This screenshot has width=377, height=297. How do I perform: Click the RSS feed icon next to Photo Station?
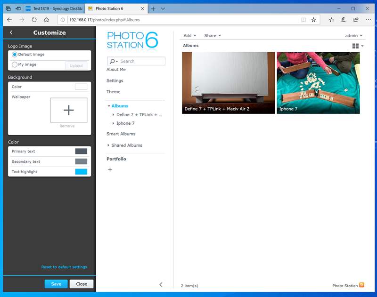tap(361, 285)
